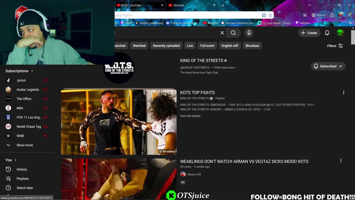
Task: Open the Discord General bookmark
Action: click(183, 23)
